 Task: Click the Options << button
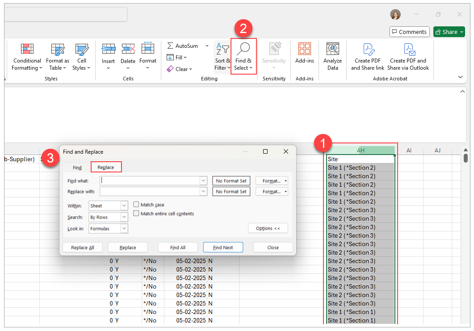(268, 228)
